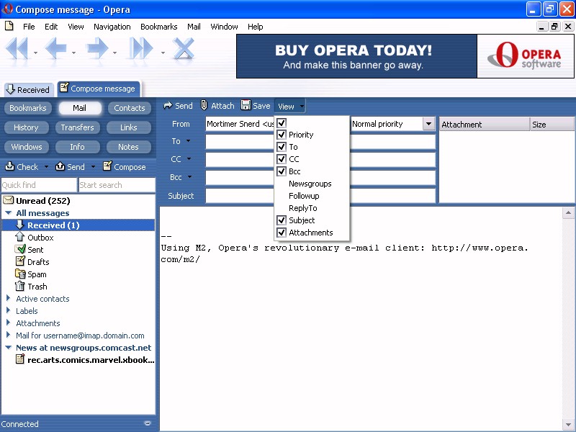Click the Stop X icon in toolbar
The image size is (576, 432).
click(x=184, y=50)
